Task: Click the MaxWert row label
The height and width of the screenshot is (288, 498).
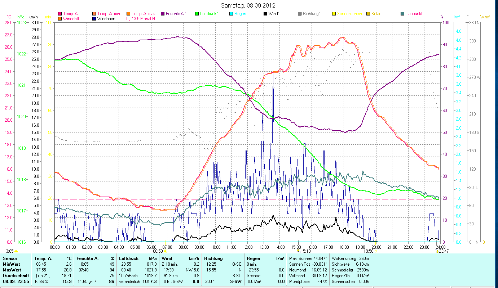Action: pos(13,270)
